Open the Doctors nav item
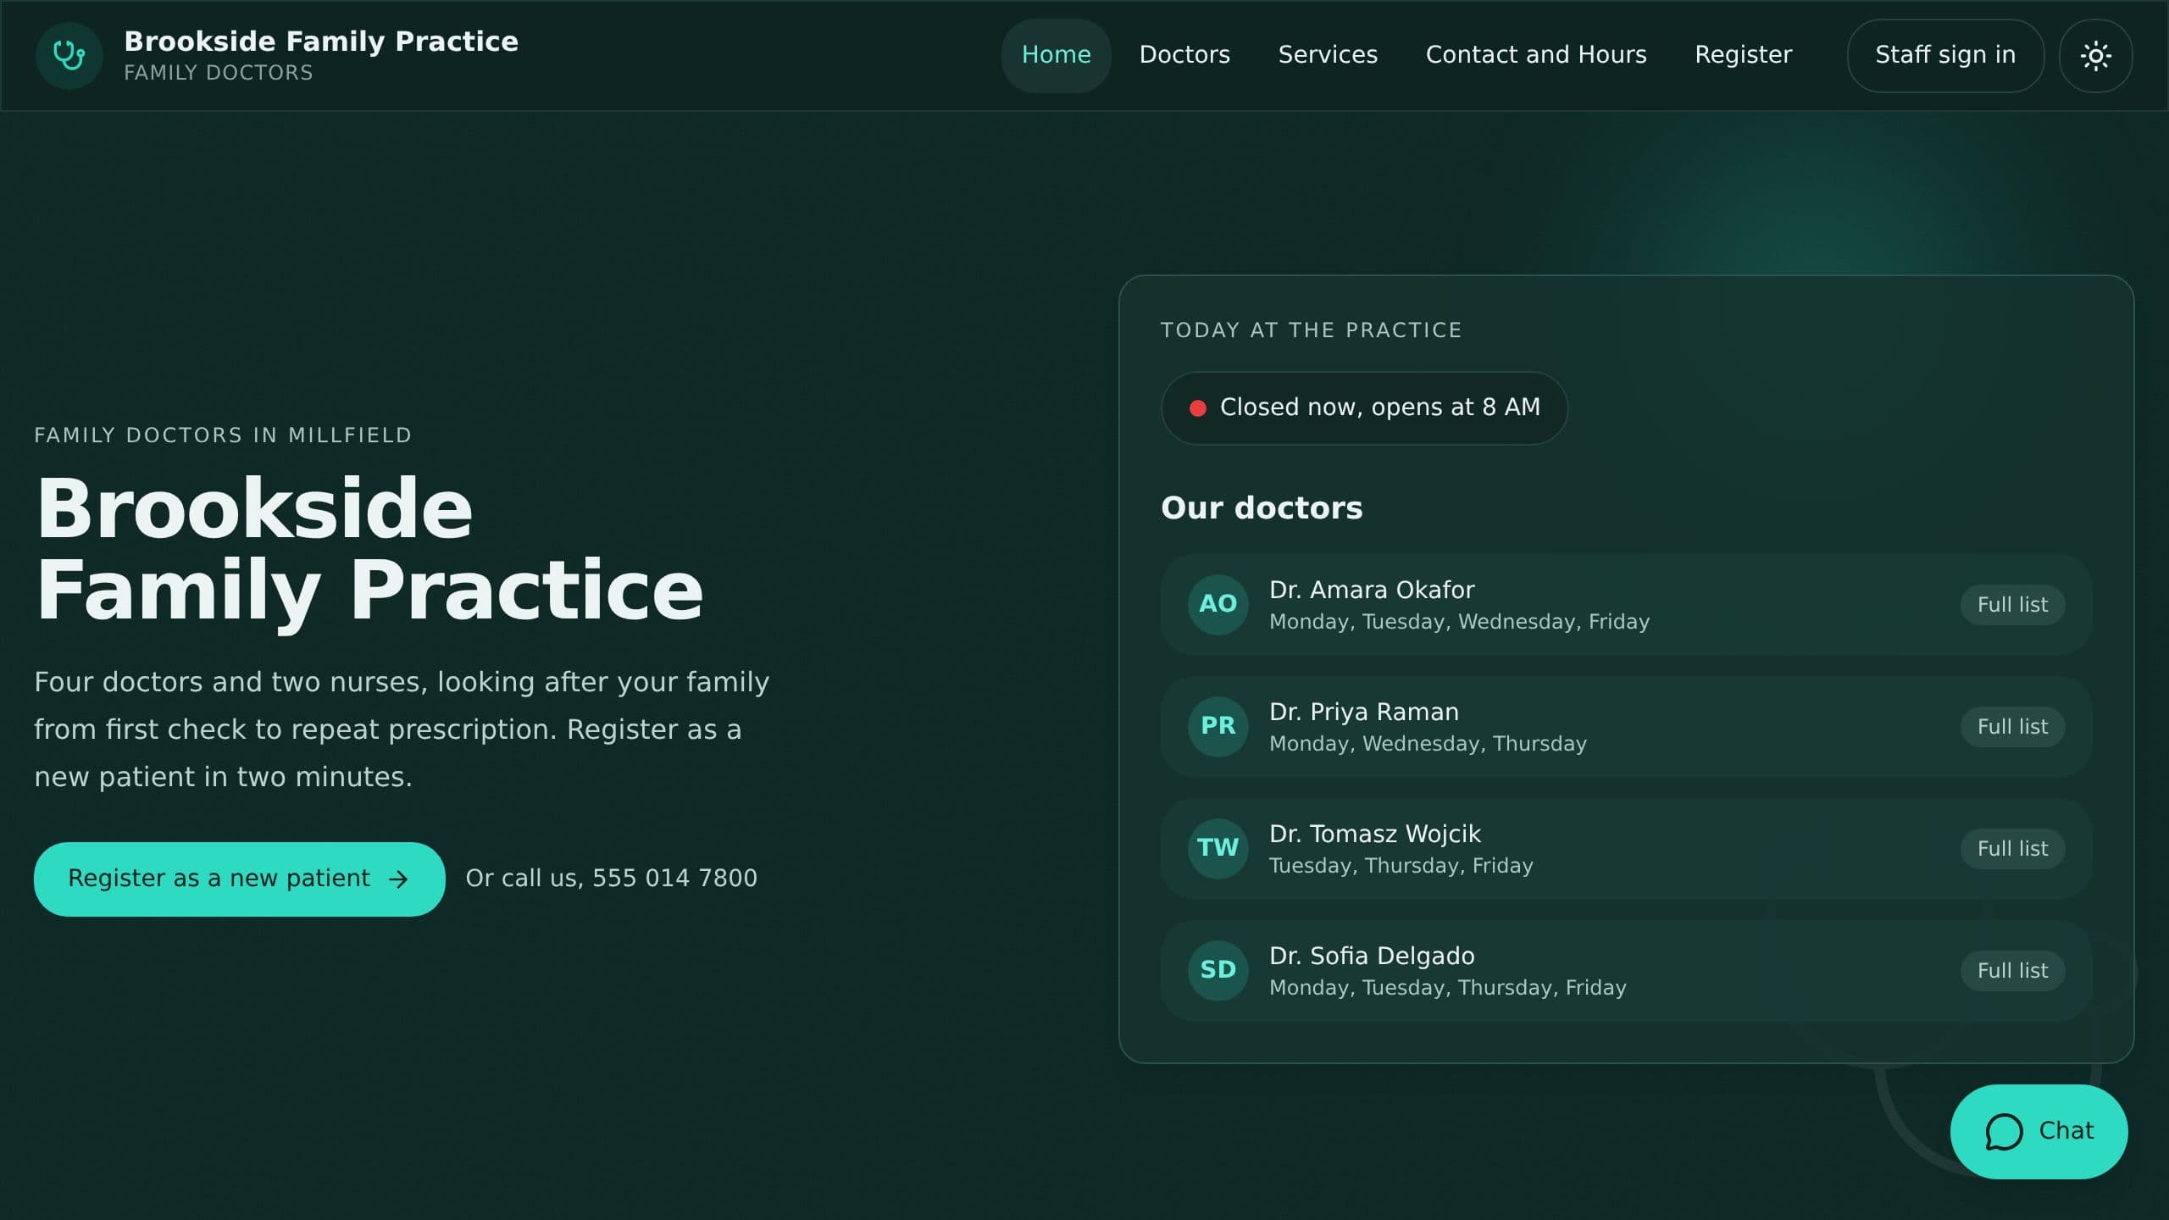This screenshot has height=1220, width=2169. click(1184, 55)
